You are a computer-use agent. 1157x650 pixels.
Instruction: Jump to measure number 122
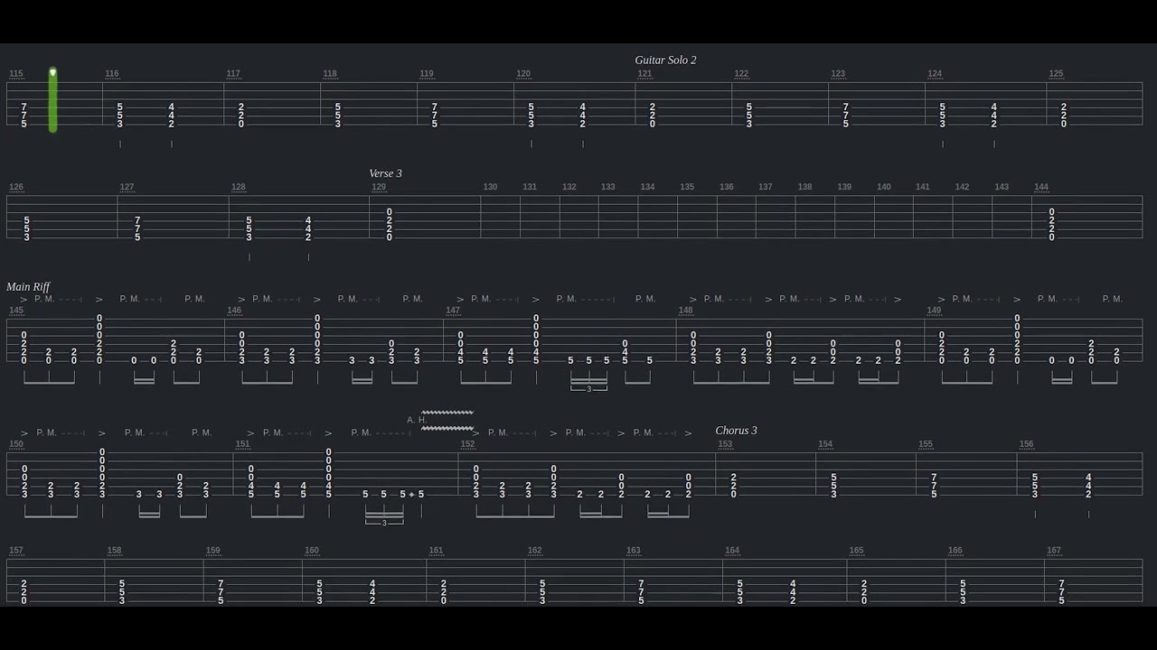tap(741, 74)
